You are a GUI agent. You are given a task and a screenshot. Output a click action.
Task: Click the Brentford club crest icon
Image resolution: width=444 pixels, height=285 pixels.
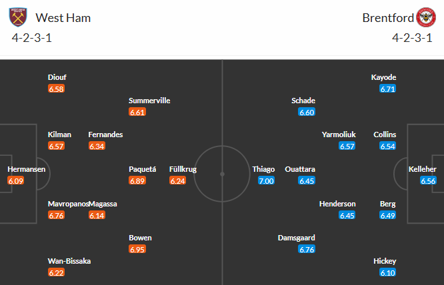coord(425,17)
